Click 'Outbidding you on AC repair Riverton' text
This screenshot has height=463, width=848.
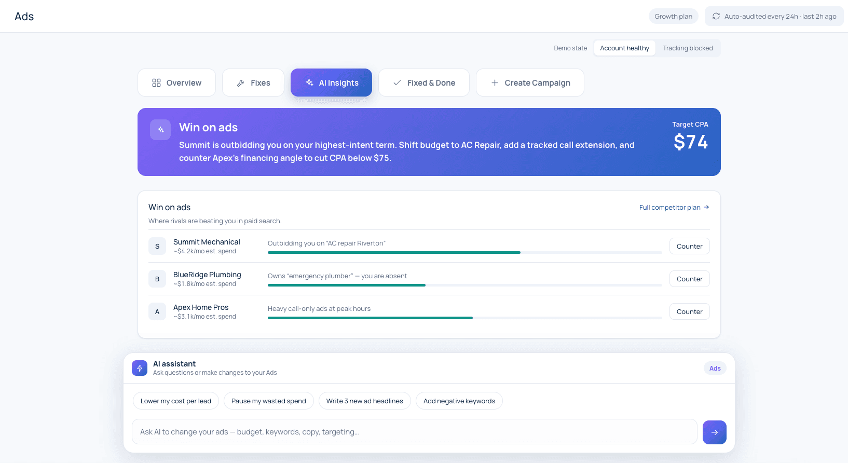click(x=326, y=243)
